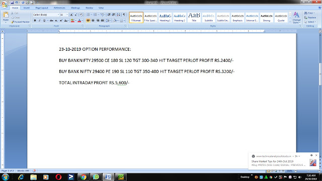Image resolution: width=322 pixels, height=181 pixels.
Task: Apply text highlight color
Action: [x=72, y=21]
